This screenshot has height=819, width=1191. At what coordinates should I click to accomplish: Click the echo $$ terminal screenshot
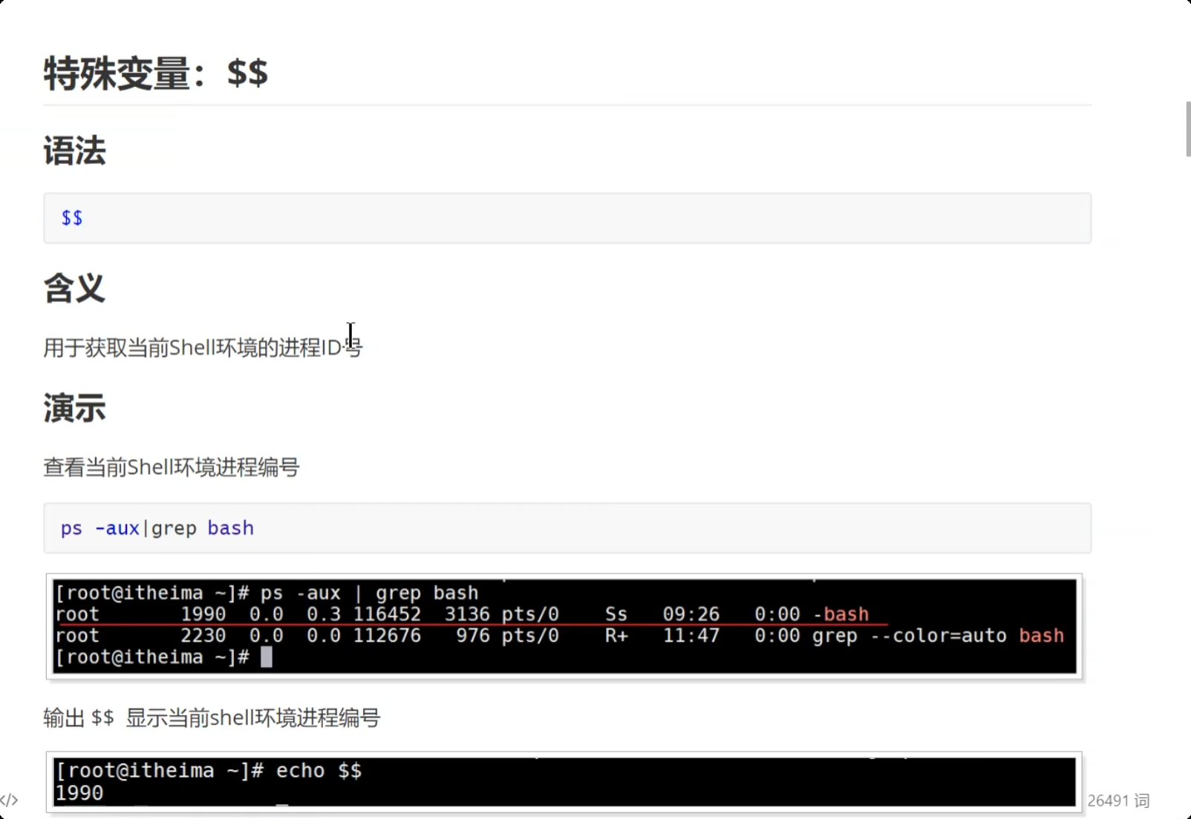pyautogui.click(x=564, y=781)
